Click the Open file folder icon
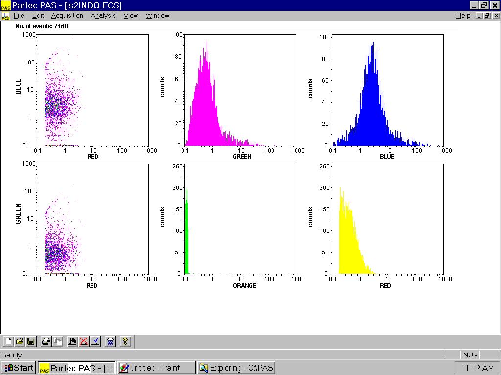501x375 pixels. [x=20, y=342]
